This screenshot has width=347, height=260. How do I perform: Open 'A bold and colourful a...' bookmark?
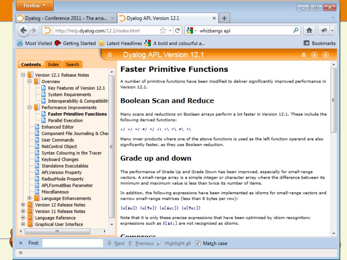coord(175,43)
